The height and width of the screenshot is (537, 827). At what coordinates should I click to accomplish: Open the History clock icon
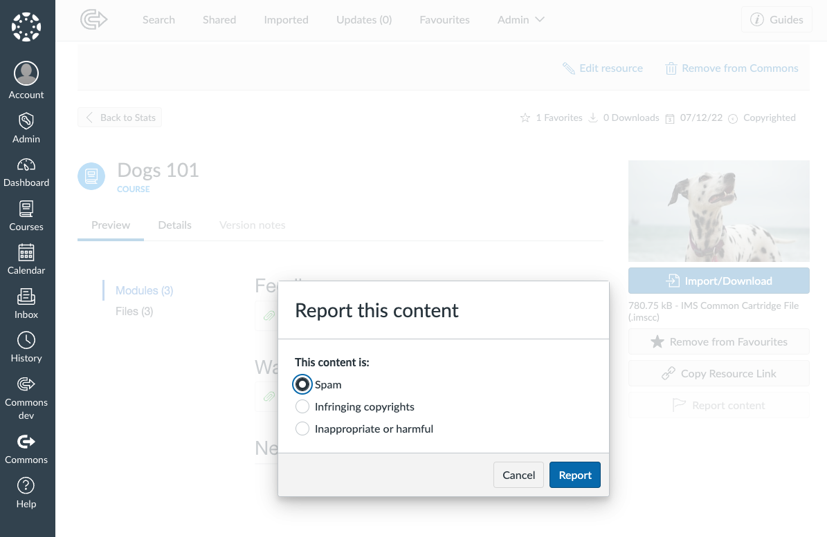pyautogui.click(x=26, y=340)
